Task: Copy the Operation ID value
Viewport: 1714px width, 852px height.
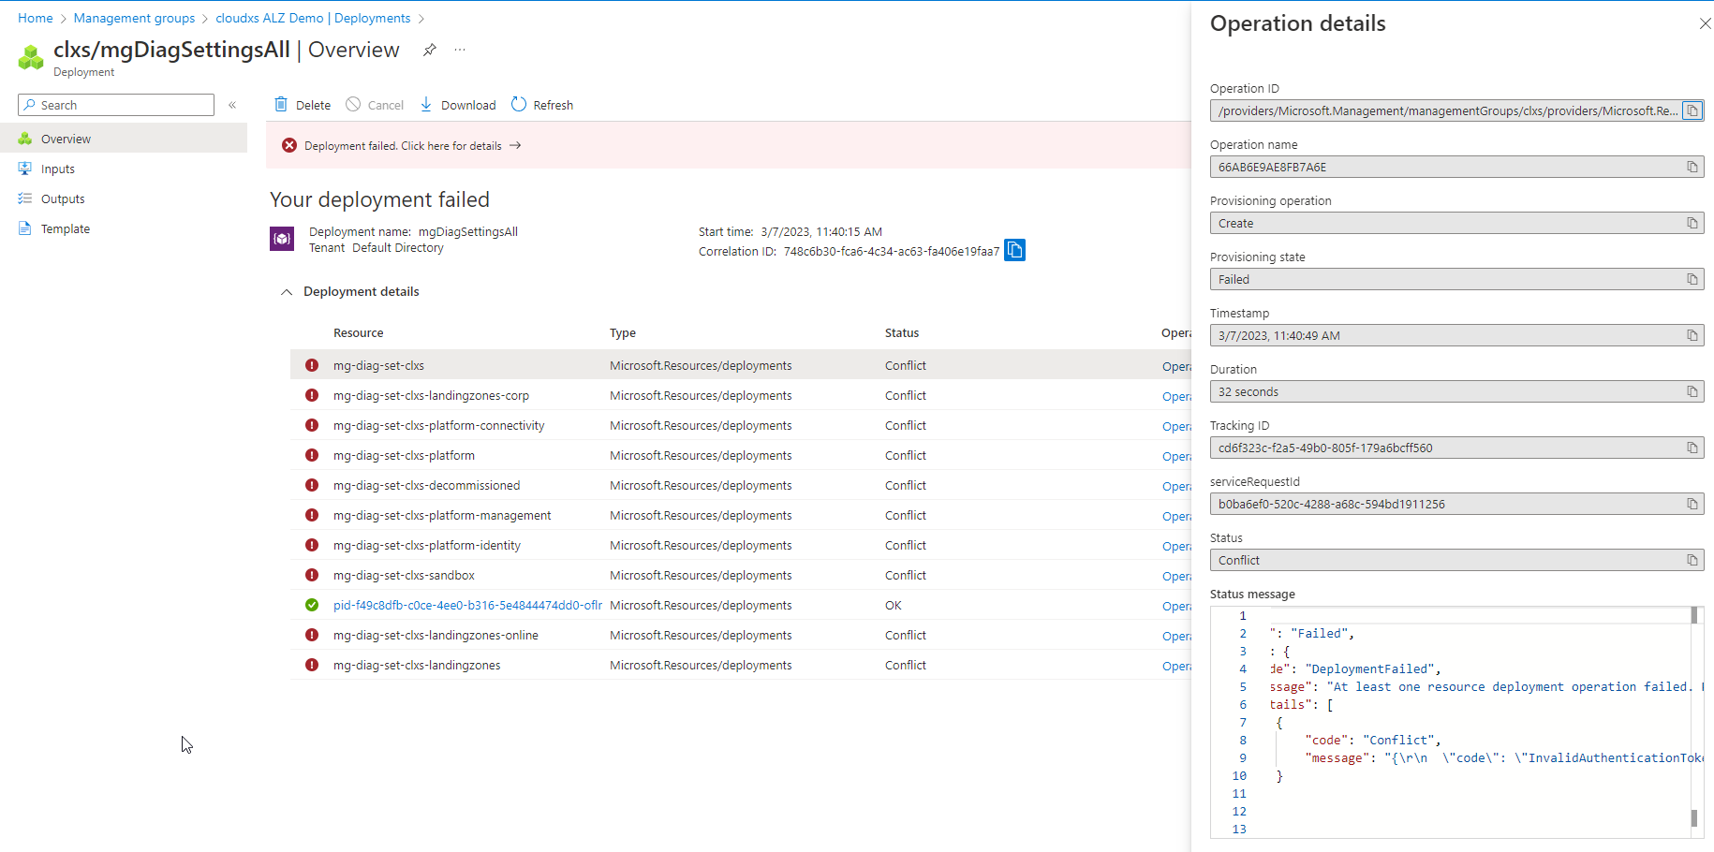Action: tap(1692, 110)
